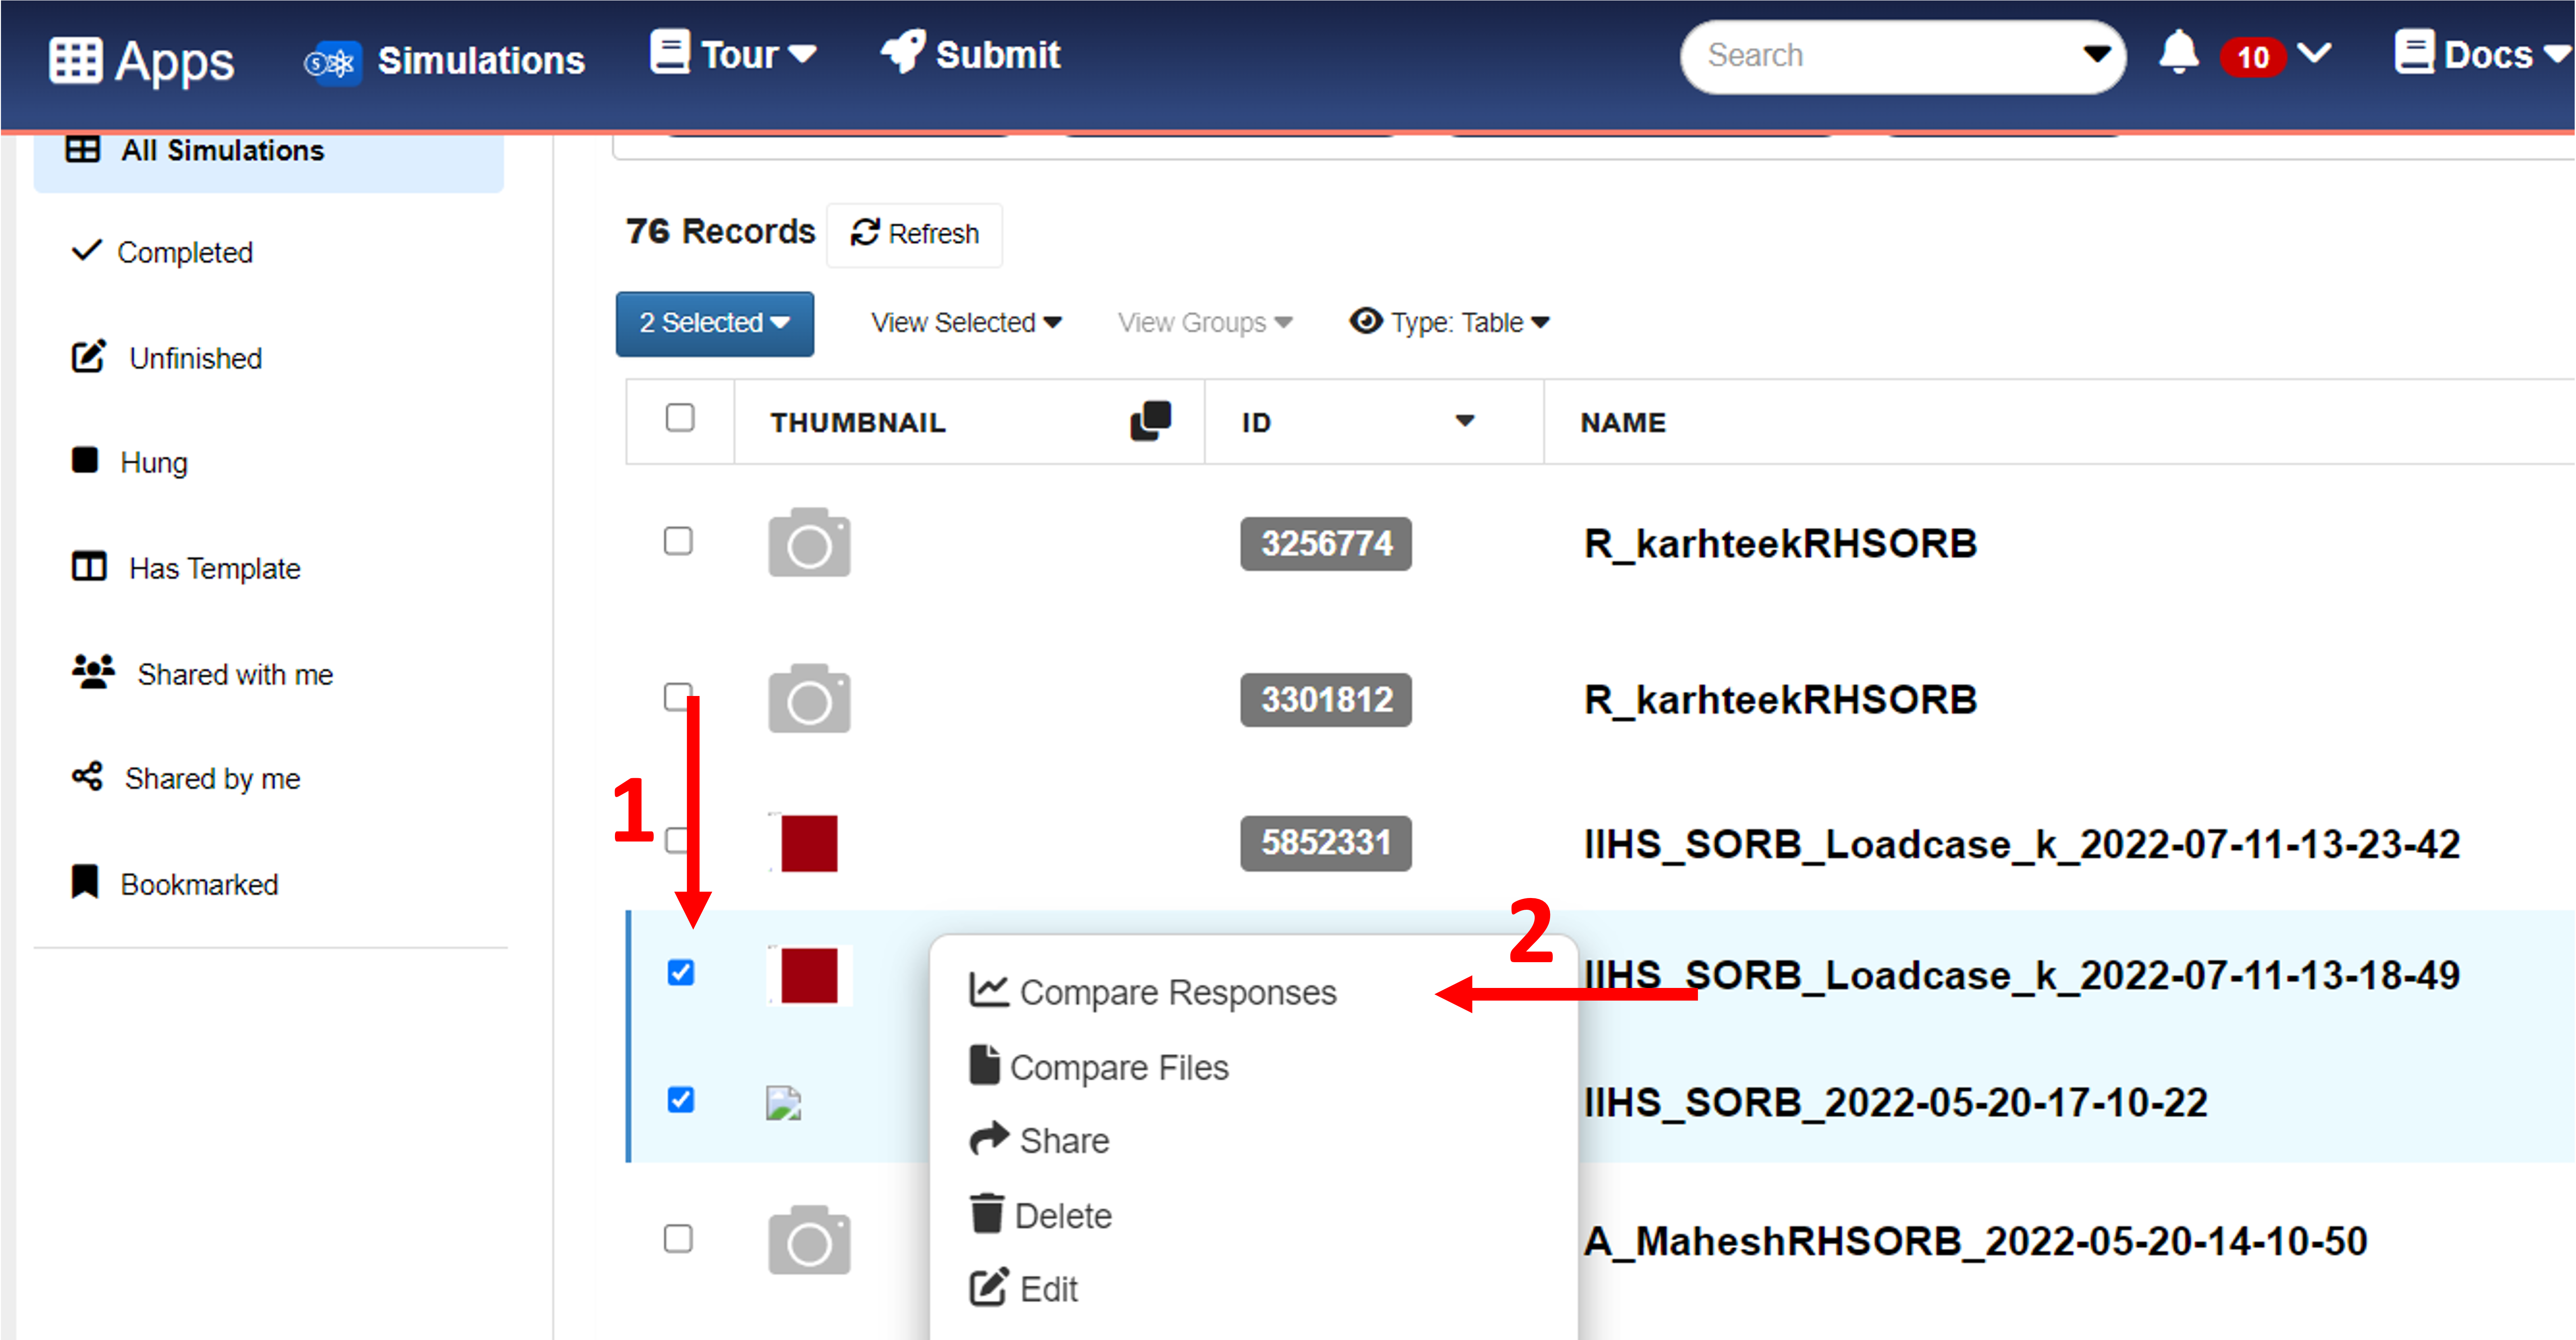Click the Docs book icon
Screen dimensions: 2576x1340
[2414, 52]
